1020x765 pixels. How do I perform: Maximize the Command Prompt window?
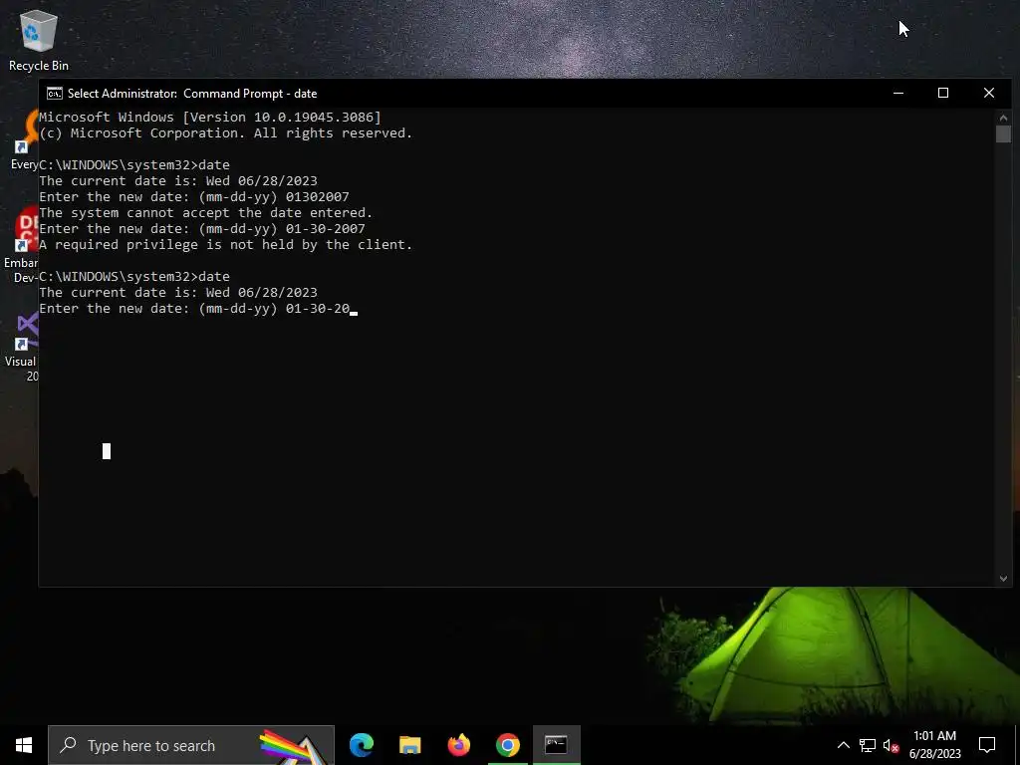(943, 93)
